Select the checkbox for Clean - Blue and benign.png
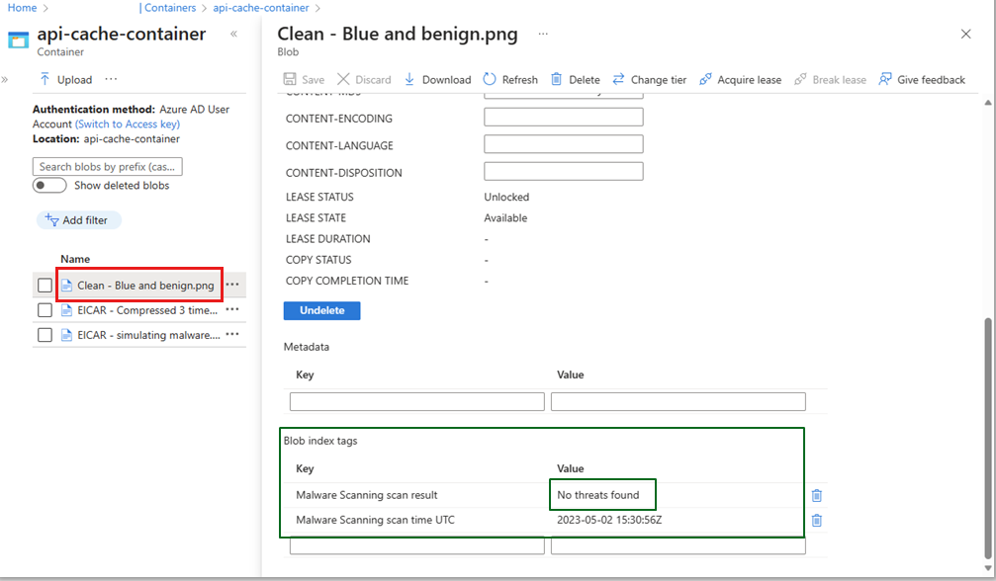996x581 pixels. tap(44, 285)
